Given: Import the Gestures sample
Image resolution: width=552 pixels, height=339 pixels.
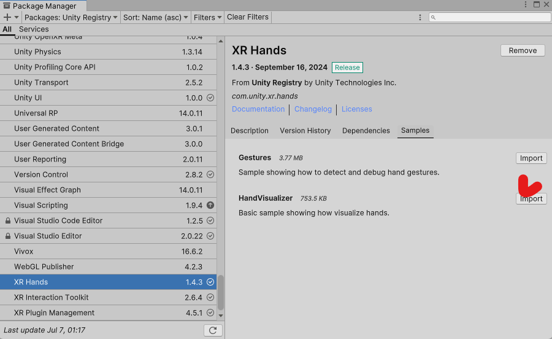Looking at the screenshot, I should click(x=531, y=158).
